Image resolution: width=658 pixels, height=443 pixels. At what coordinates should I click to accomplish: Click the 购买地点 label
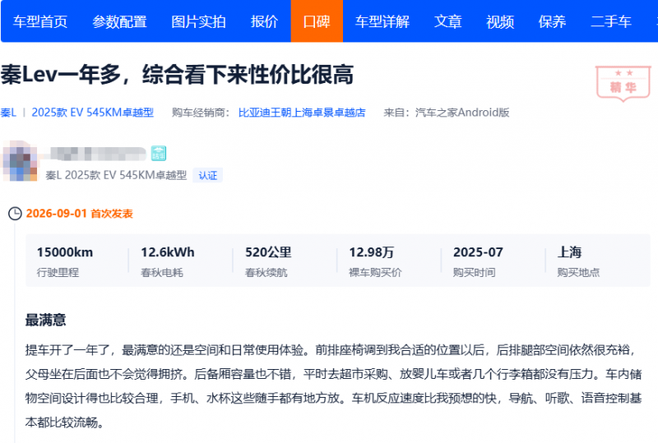coord(578,273)
